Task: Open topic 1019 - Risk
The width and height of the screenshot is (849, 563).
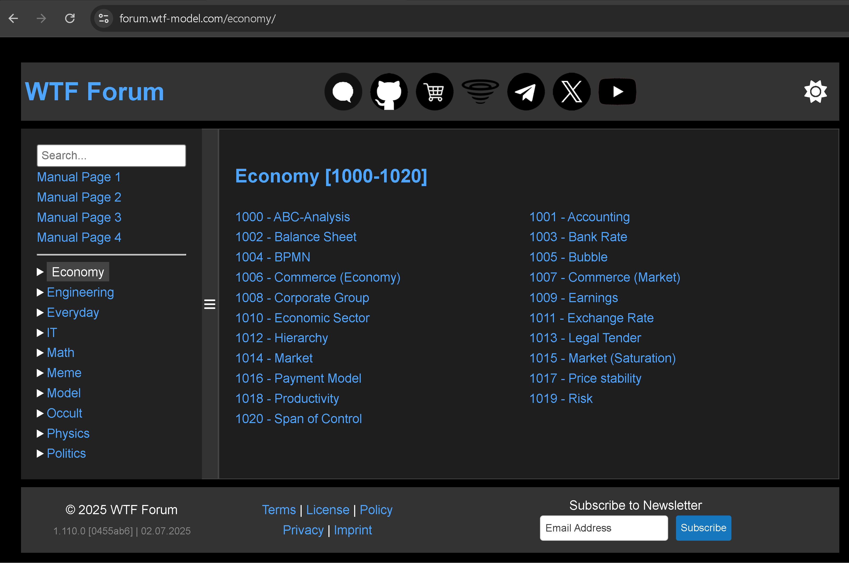Action: (561, 398)
